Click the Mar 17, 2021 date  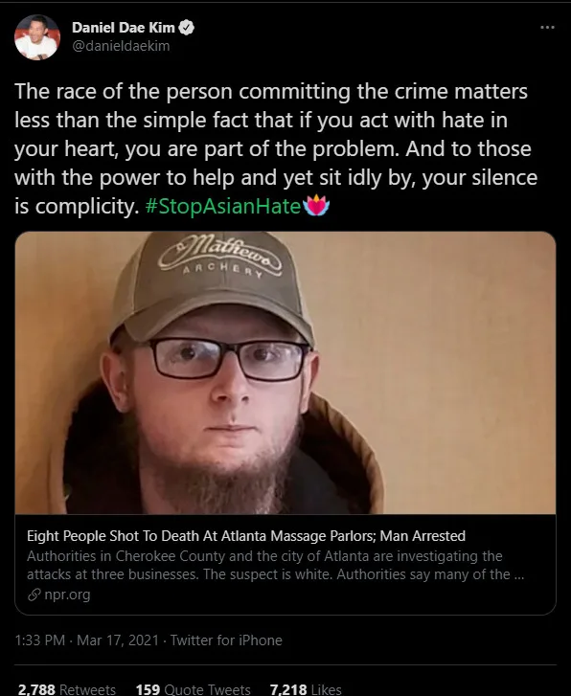[x=118, y=640]
